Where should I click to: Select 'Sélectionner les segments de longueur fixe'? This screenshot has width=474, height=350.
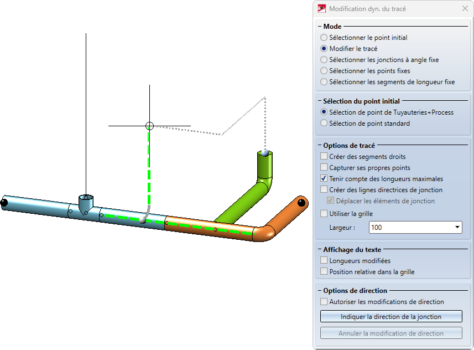point(324,82)
